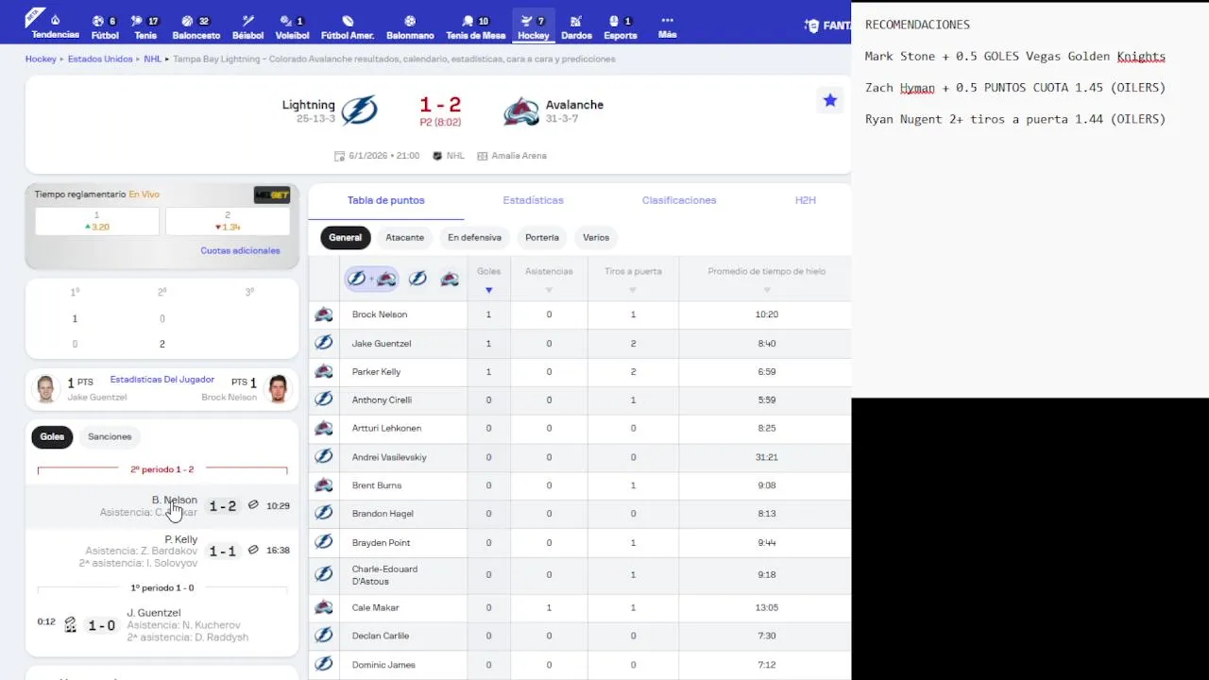Filter table by Lightning team only

[x=417, y=279]
